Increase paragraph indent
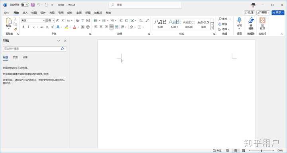Viewport: 287px width, 153px height. tap(126, 20)
